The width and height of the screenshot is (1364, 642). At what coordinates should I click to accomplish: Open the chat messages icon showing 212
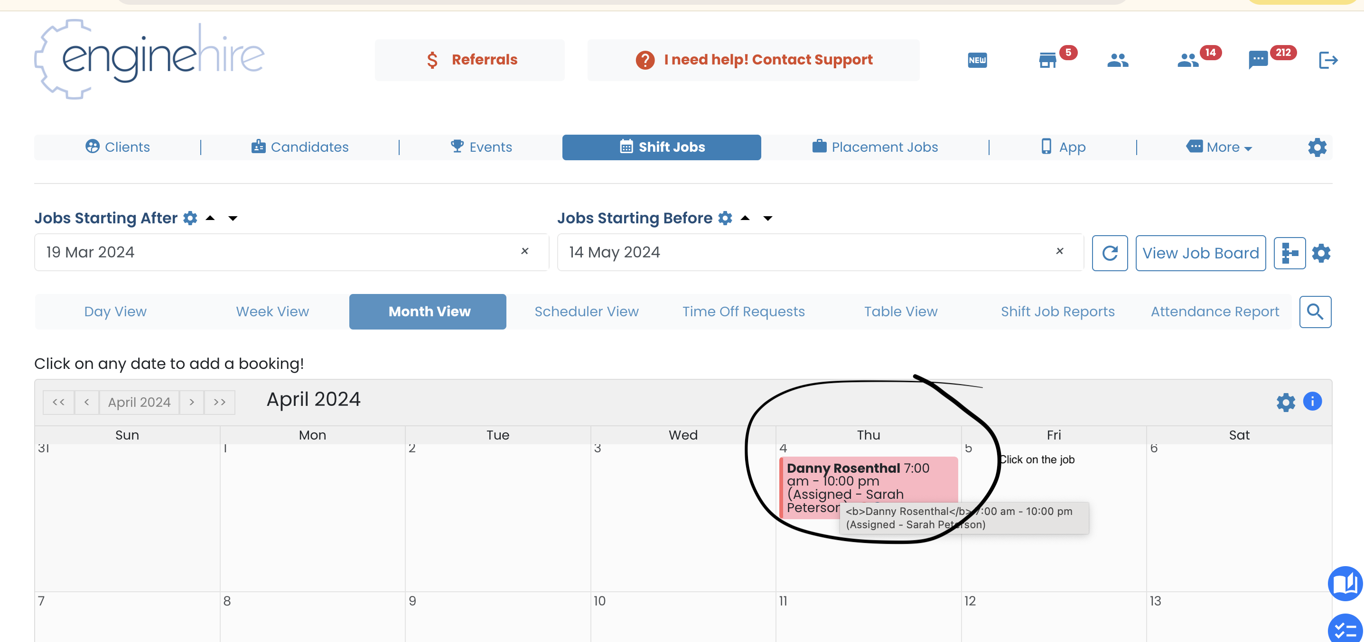[x=1258, y=60]
